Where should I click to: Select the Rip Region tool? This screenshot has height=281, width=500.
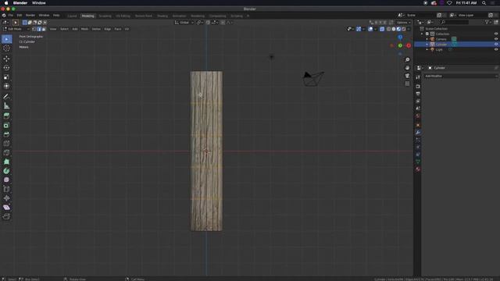(x=7, y=217)
